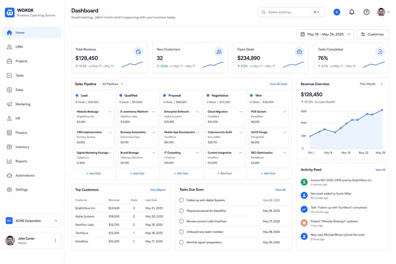Click the Customize button
The width and height of the screenshot is (396, 264).
pyautogui.click(x=373, y=34)
